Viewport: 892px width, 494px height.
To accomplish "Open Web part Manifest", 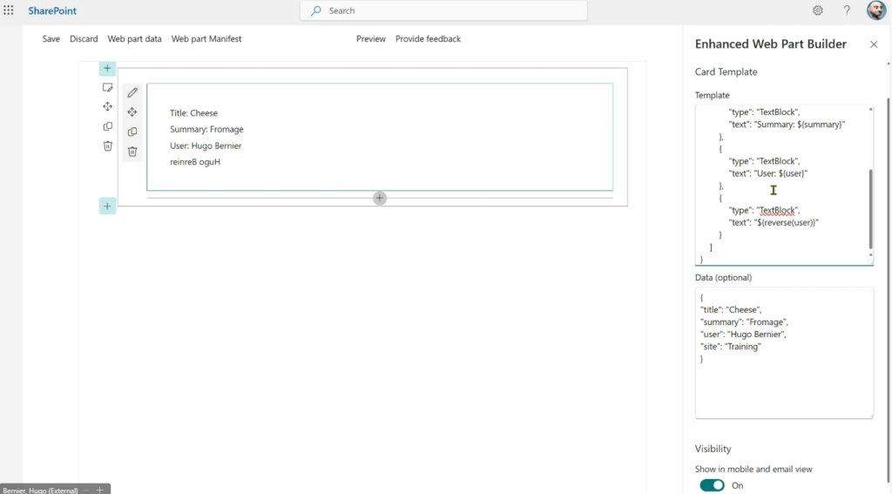I will (206, 39).
